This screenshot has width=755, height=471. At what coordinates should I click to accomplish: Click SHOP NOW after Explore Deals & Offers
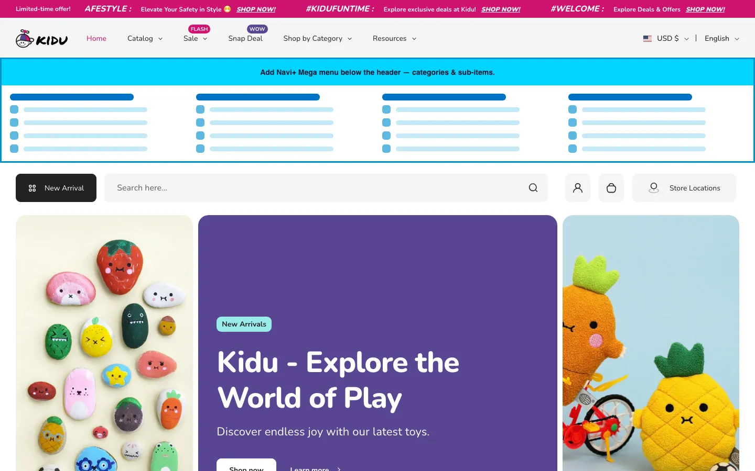(x=705, y=9)
